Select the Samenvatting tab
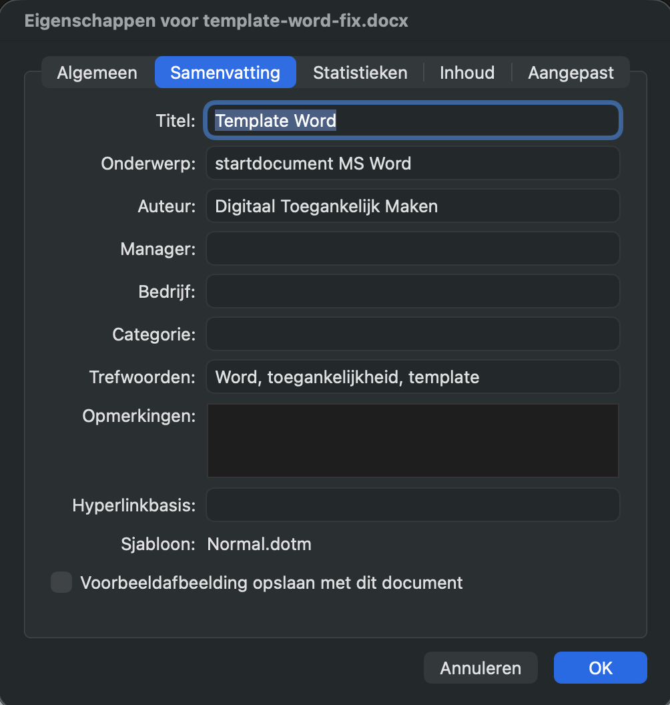 pyautogui.click(x=225, y=73)
